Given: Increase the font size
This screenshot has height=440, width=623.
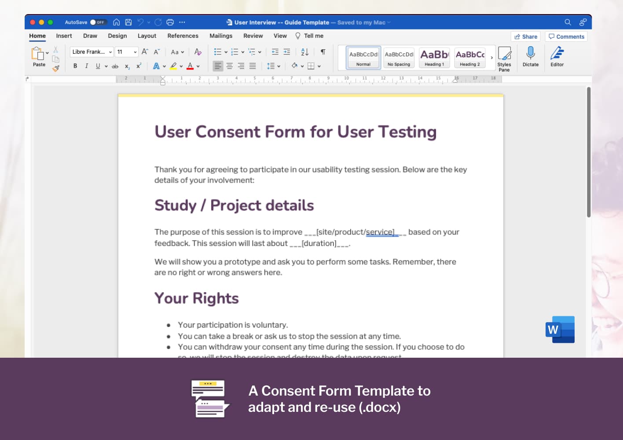Looking at the screenshot, I should coord(145,52).
